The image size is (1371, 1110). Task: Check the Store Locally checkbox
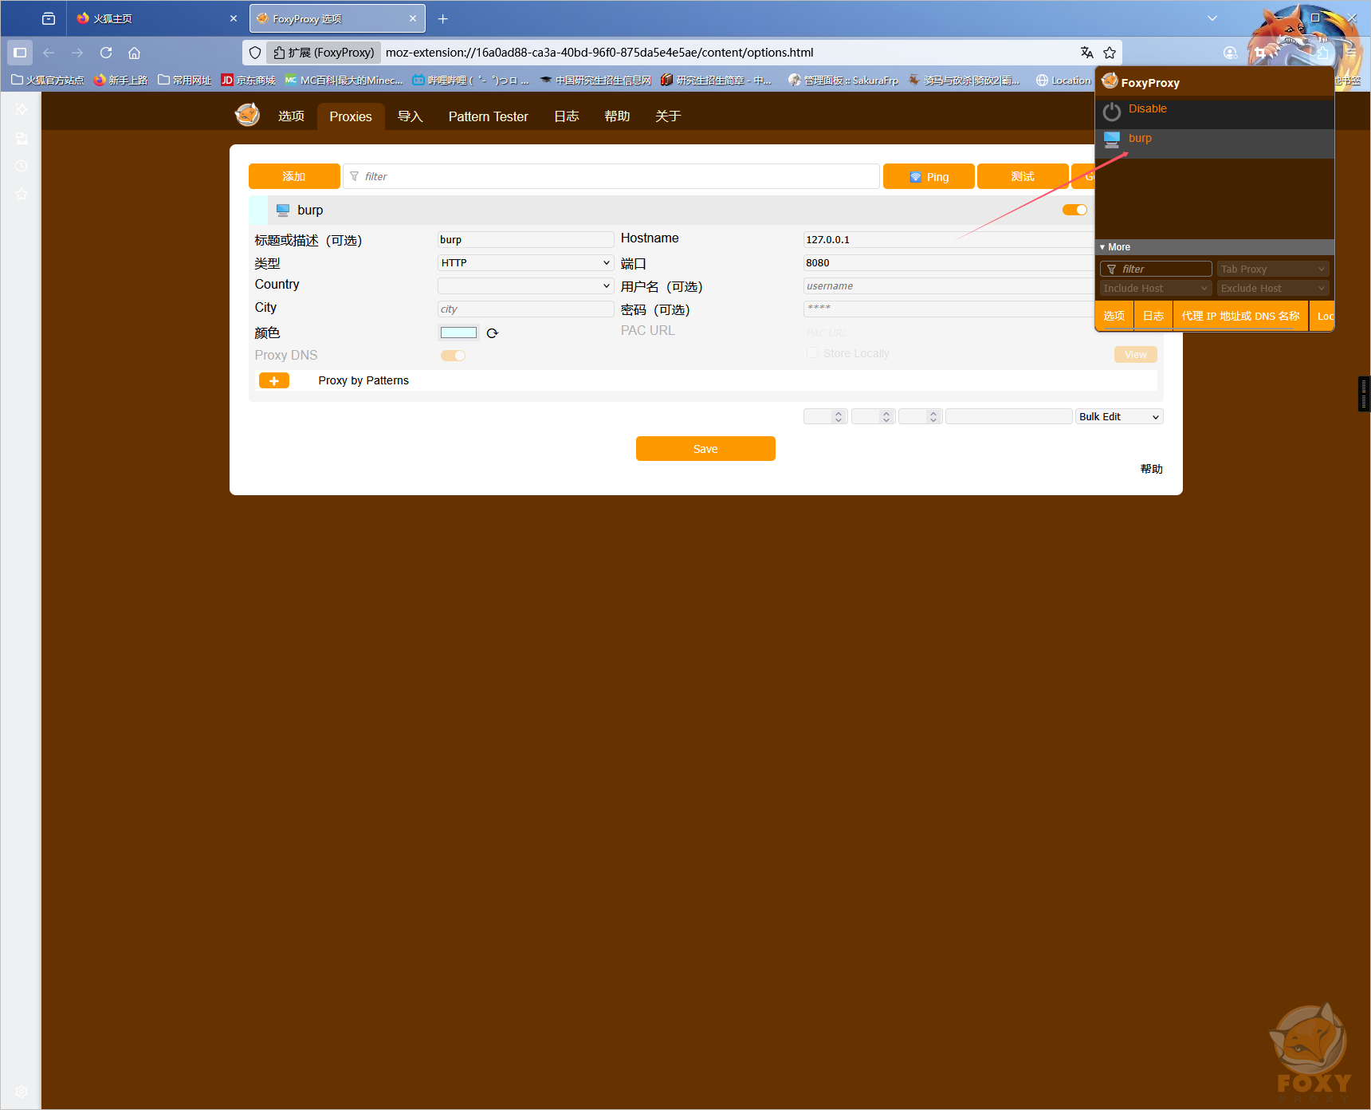pos(811,353)
